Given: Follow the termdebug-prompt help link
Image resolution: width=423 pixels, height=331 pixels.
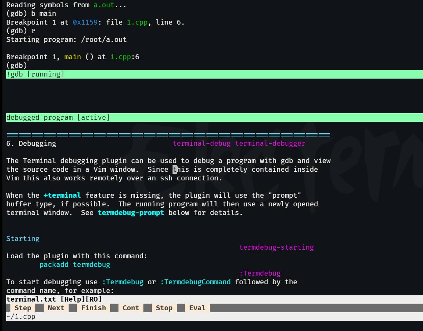Looking at the screenshot, I should click(131, 213).
